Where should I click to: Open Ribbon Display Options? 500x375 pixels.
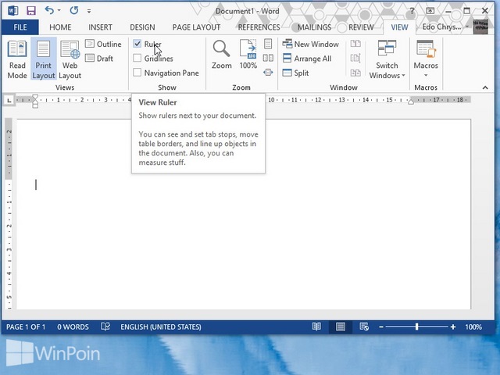pos(430,11)
